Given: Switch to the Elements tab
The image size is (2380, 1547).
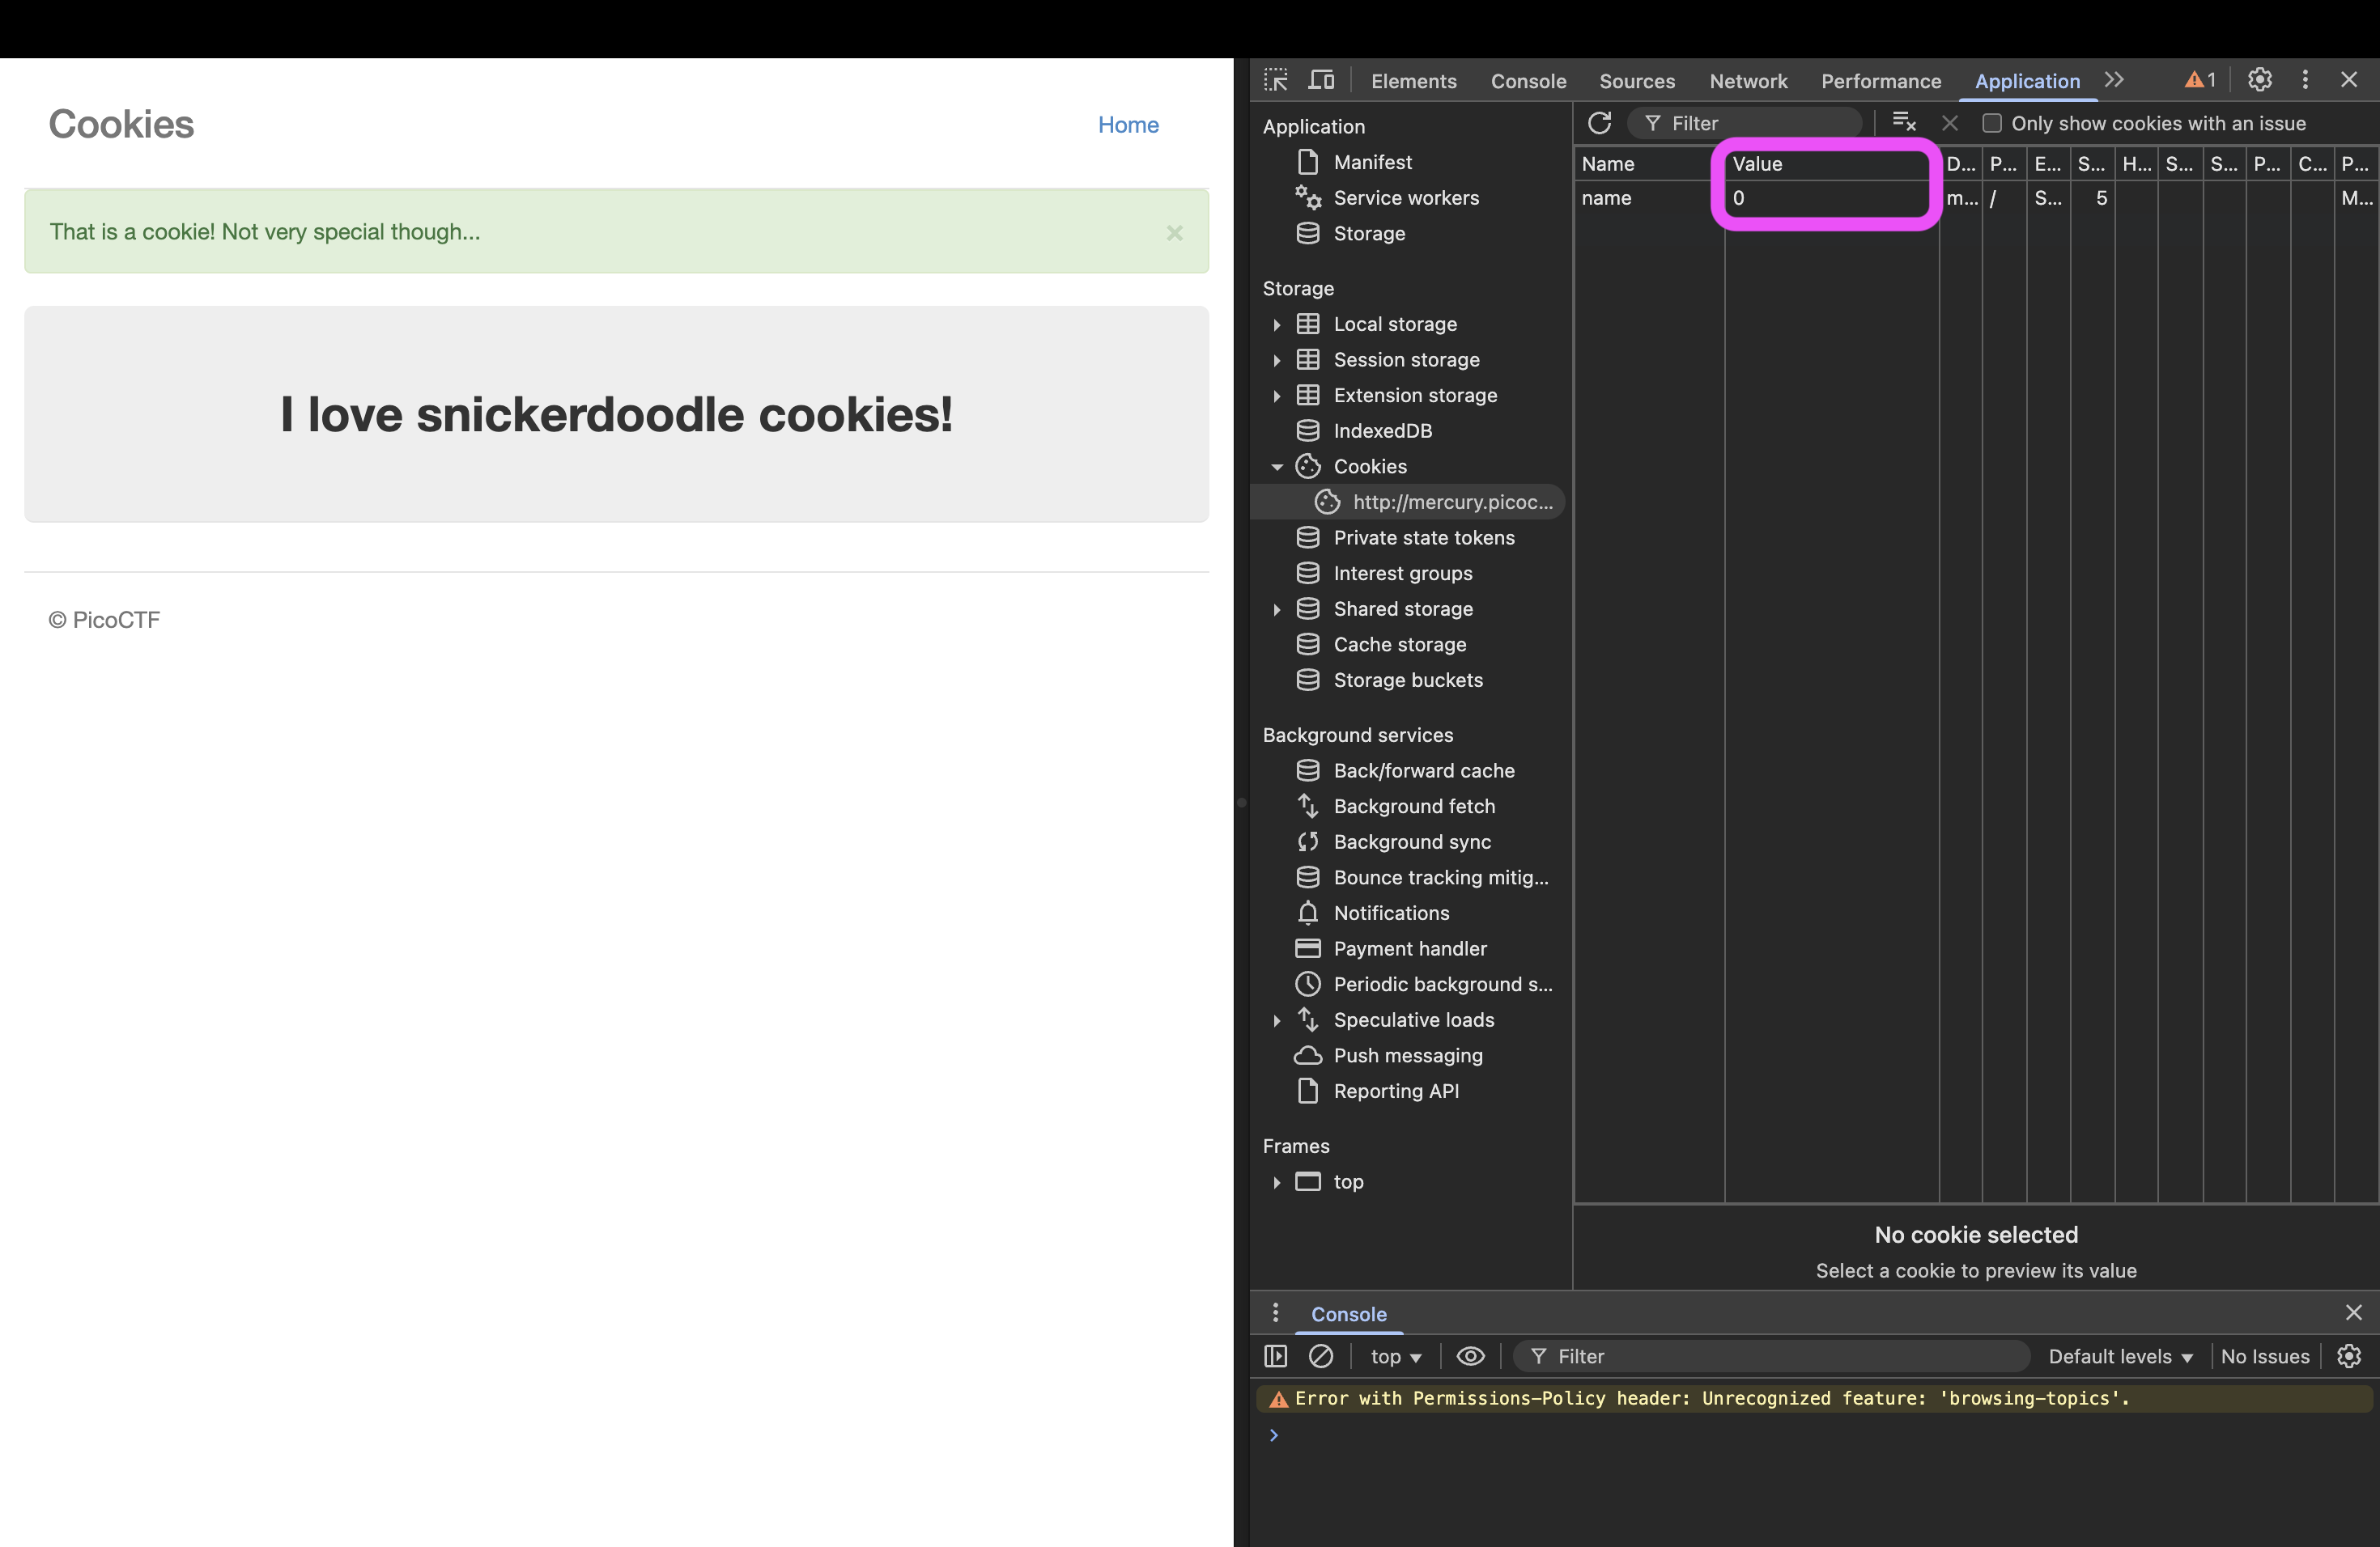Looking at the screenshot, I should tap(1413, 81).
